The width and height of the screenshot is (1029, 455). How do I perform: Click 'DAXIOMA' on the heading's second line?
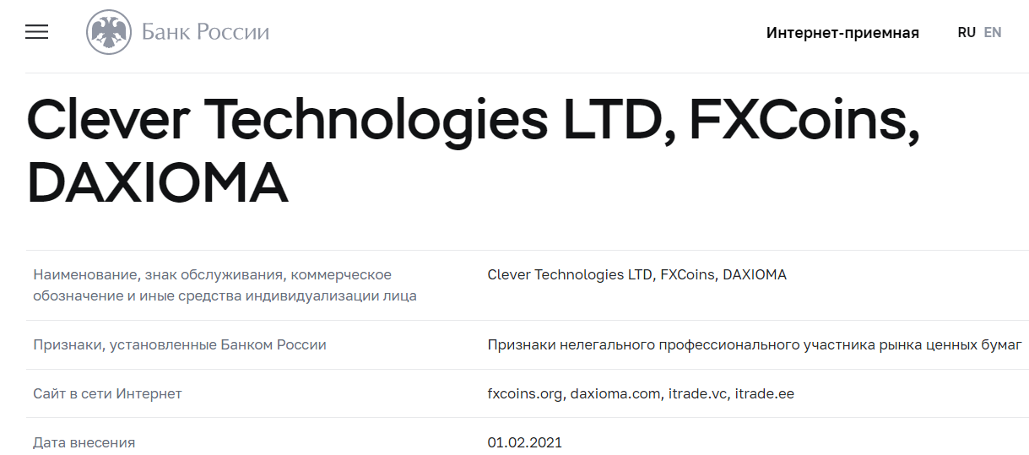coord(158,184)
